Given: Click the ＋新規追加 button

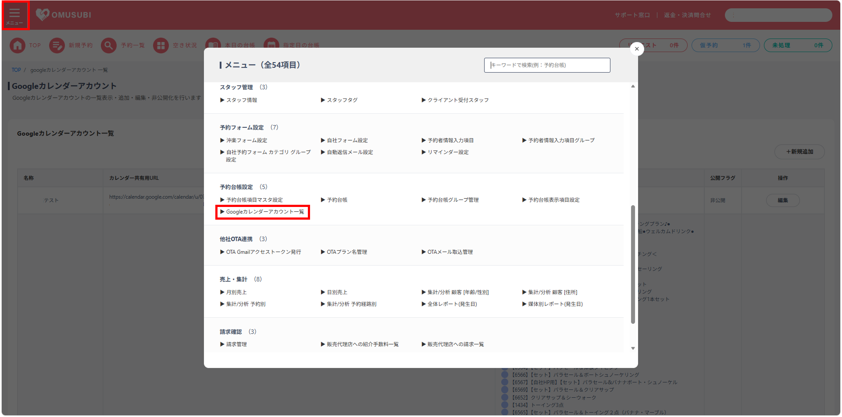Looking at the screenshot, I should (x=799, y=152).
